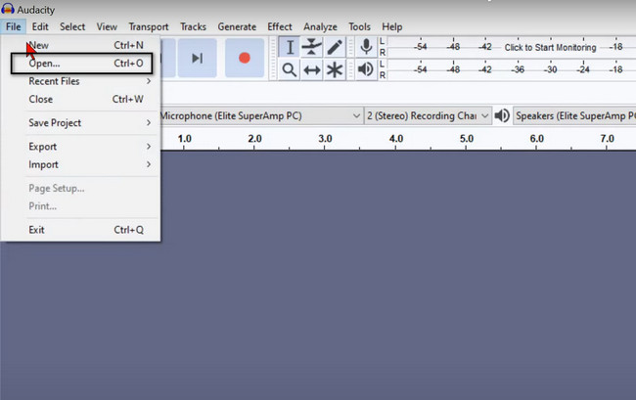This screenshot has width=636, height=400.
Task: Choose Open... from the File menu
Action: (x=82, y=64)
